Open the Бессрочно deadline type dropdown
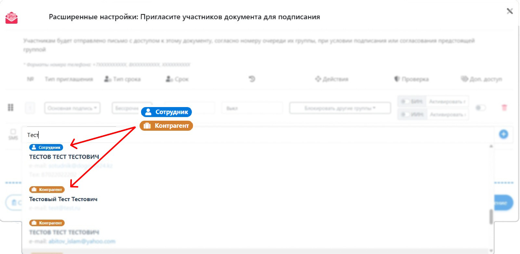520x254 pixels. [126, 108]
